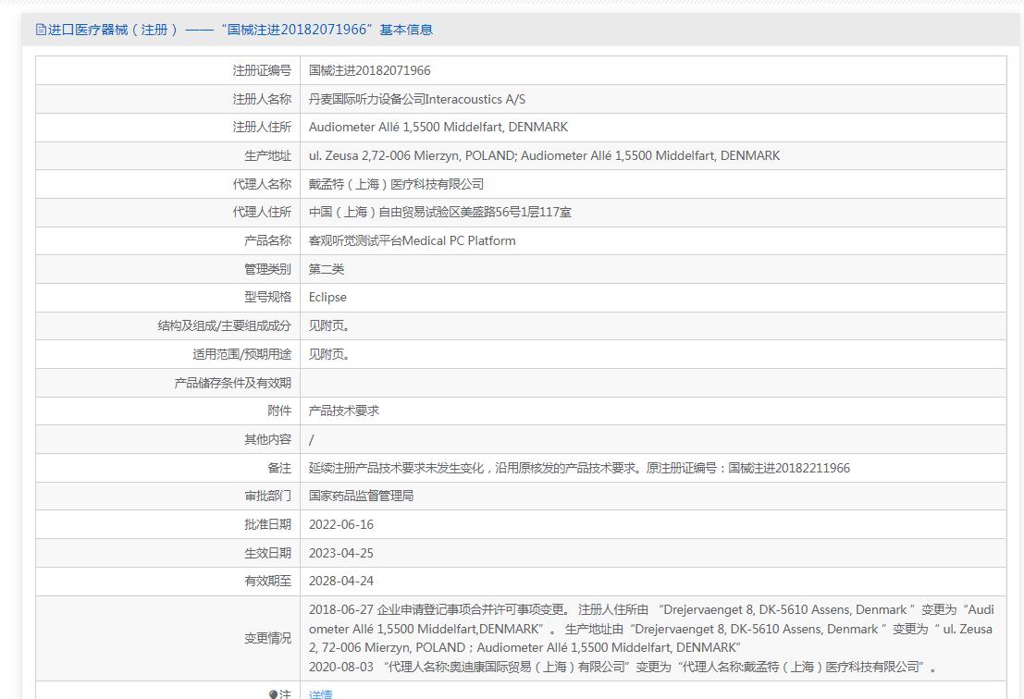Click the header title ending in 基本信息
This screenshot has width=1024, height=699.
pos(240,30)
